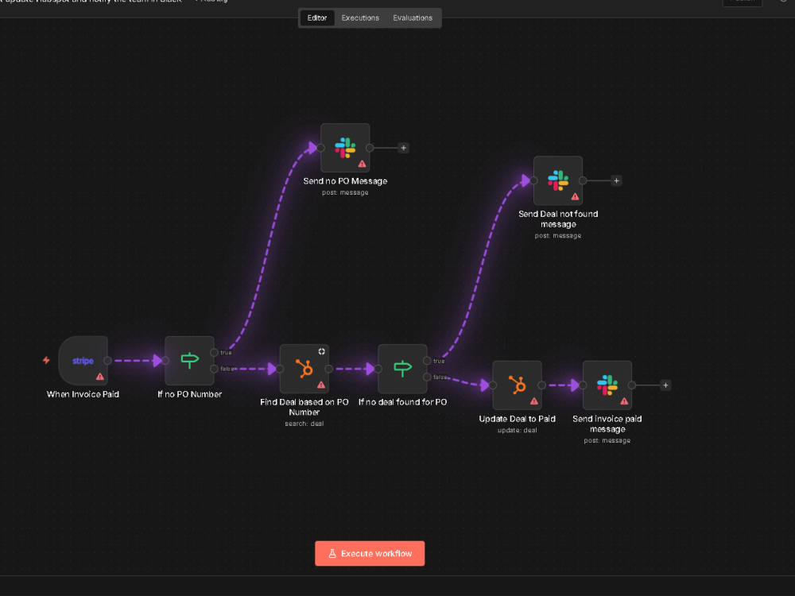
Task: Click the 'Find Deal based on PO Number' label
Action: [304, 407]
